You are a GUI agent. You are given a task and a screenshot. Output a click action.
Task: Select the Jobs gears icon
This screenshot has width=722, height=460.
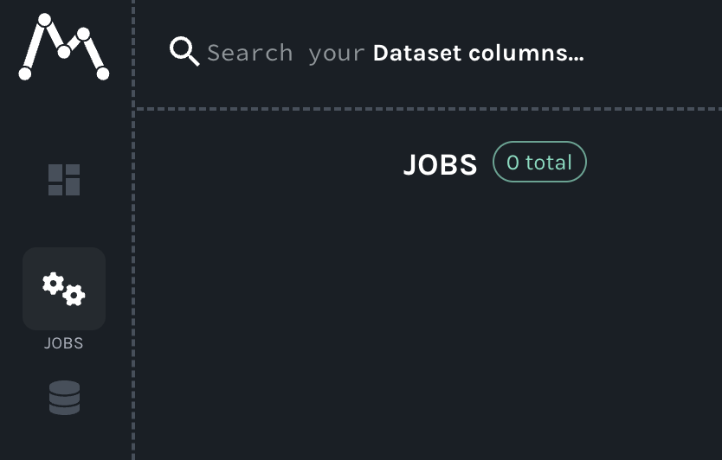pos(64,288)
